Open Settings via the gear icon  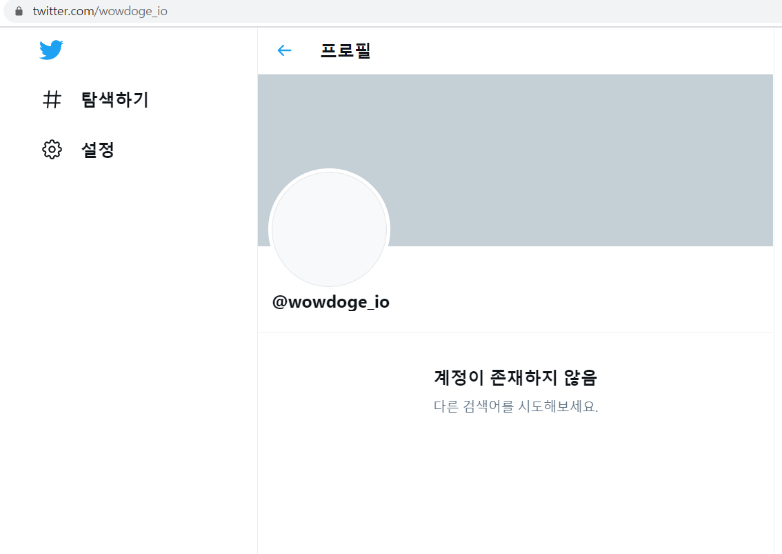[x=52, y=149]
